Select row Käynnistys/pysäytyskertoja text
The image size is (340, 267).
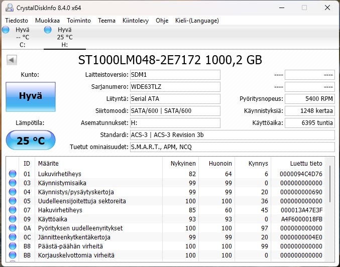pyautogui.click(x=76, y=192)
